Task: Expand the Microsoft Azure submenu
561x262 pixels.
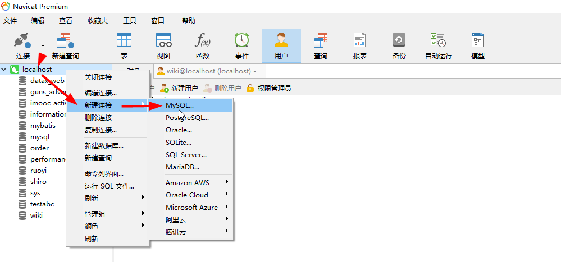Action: coord(190,208)
